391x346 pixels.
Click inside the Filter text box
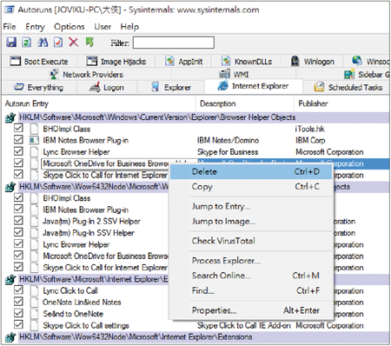point(174,43)
